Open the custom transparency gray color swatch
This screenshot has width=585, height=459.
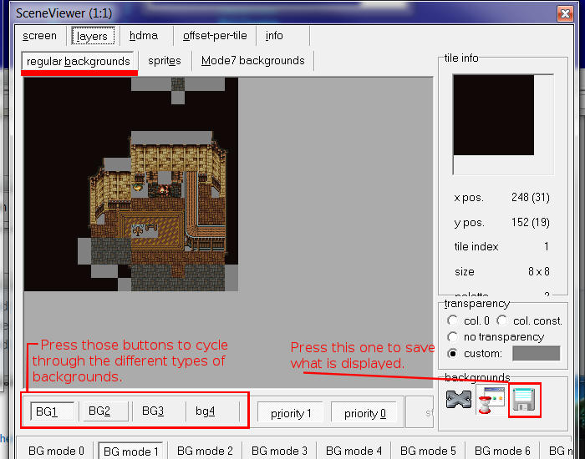point(537,353)
